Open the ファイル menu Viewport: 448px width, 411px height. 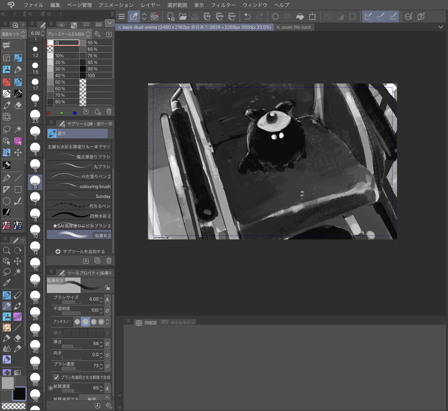coord(33,5)
